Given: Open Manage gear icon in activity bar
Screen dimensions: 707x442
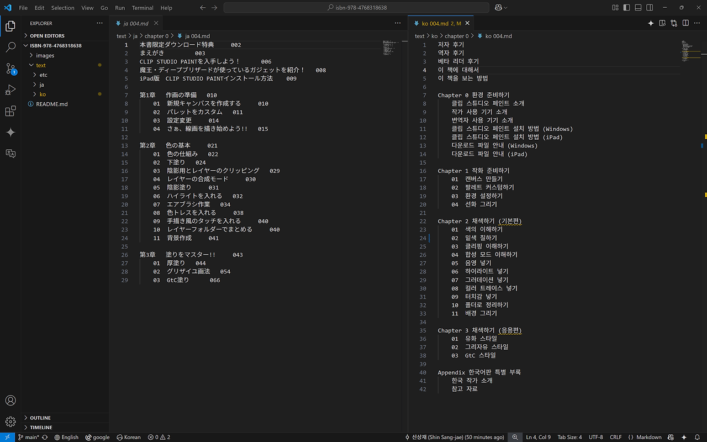Looking at the screenshot, I should click(10, 422).
